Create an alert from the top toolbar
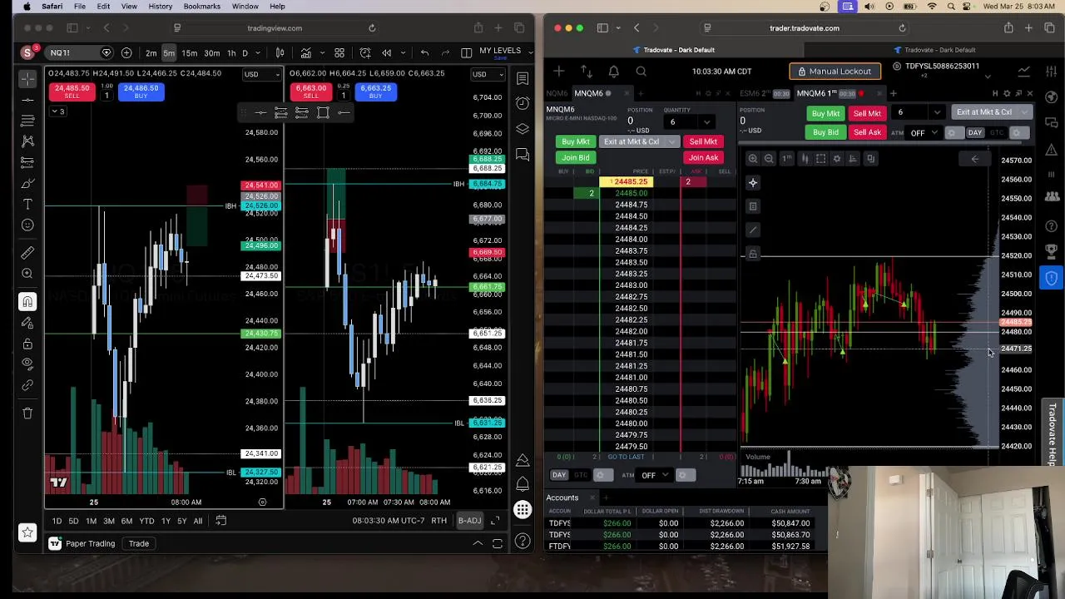This screenshot has height=599, width=1065. click(364, 53)
